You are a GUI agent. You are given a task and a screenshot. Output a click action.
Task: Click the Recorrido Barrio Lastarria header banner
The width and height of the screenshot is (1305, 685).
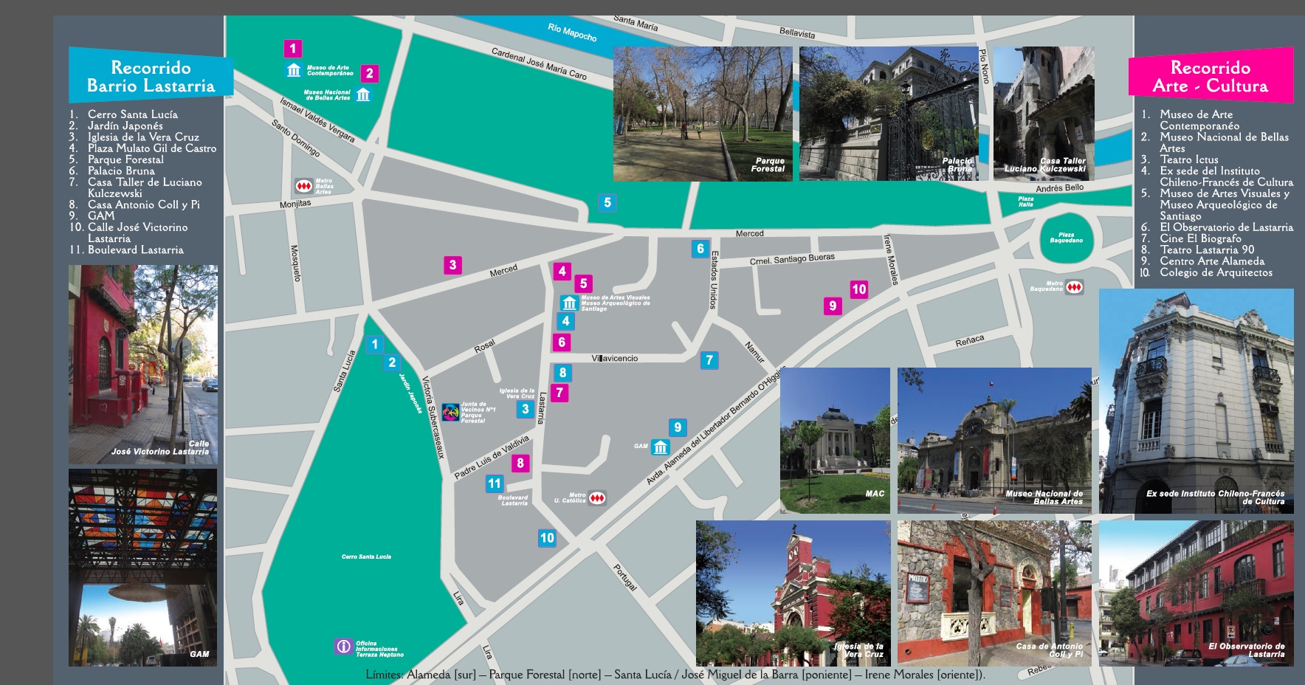[x=151, y=76]
